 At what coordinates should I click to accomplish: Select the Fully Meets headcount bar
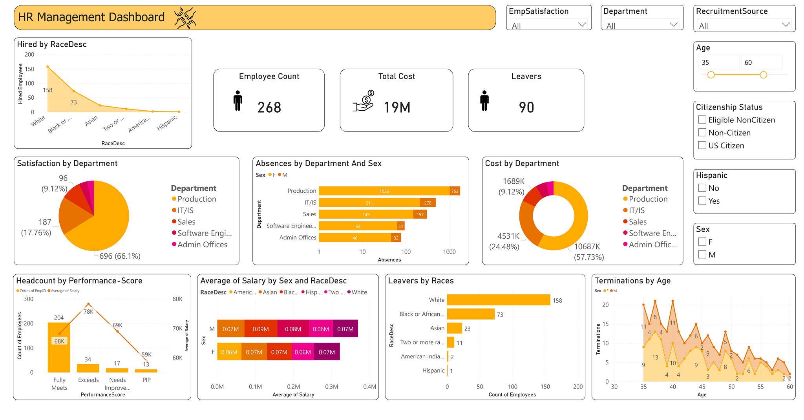pos(59,347)
